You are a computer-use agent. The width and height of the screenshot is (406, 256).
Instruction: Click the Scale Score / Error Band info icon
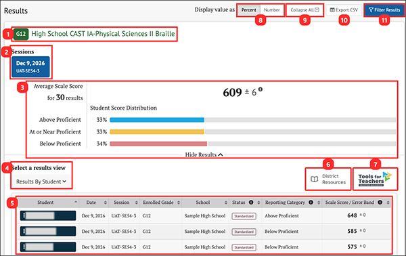pos(380,202)
